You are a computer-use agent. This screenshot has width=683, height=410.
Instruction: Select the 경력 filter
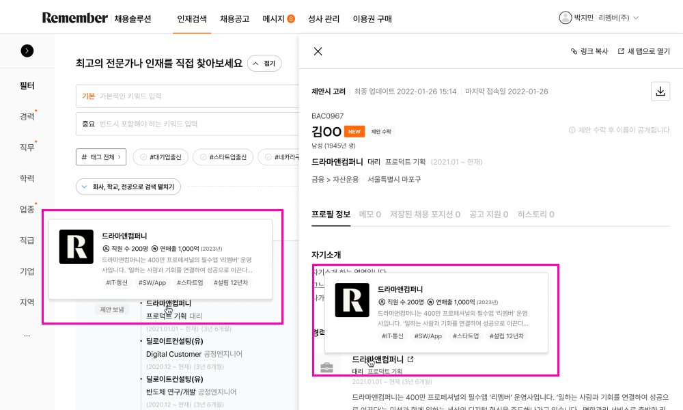[x=27, y=116]
